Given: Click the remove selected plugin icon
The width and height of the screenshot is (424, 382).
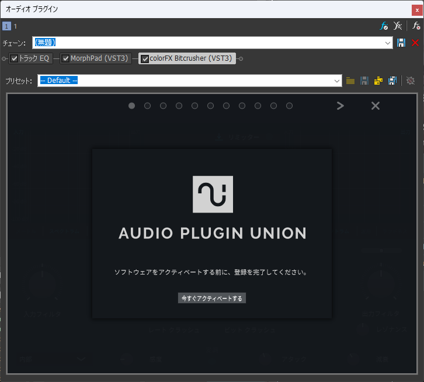Looking at the screenshot, I should [398, 26].
